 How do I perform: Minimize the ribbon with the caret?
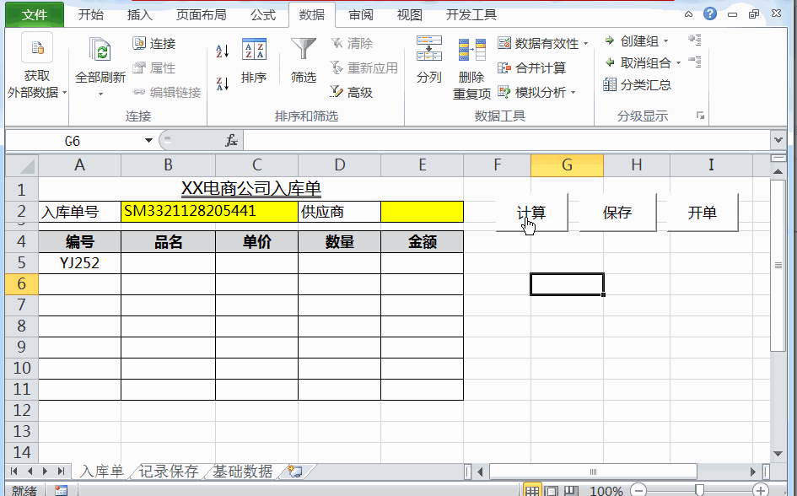[x=689, y=14]
